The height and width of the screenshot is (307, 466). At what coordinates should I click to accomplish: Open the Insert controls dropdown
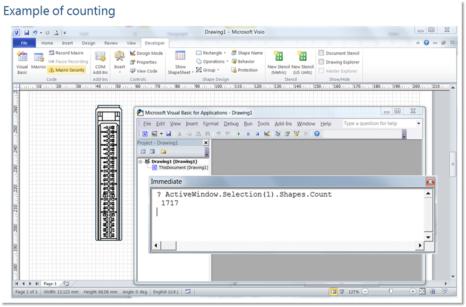click(x=120, y=62)
